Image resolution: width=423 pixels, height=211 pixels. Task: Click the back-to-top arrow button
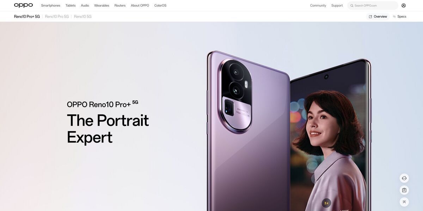point(404,202)
